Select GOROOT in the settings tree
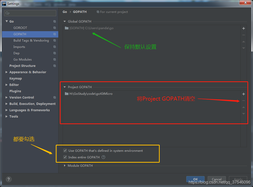This screenshot has height=187, width=253. pos(20,28)
